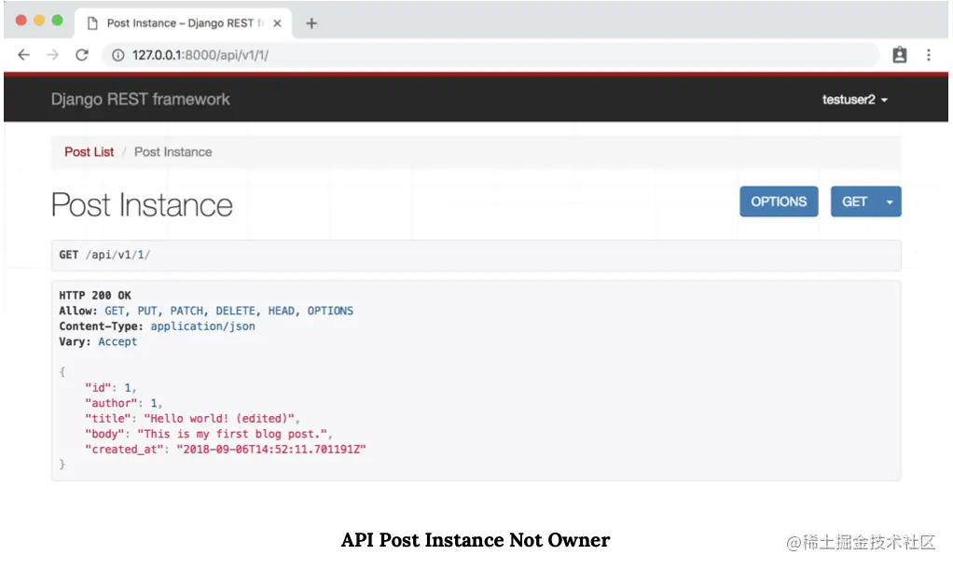Image resolution: width=953 pixels, height=569 pixels.
Task: Select the Post Instance page heading
Action: [x=142, y=205]
